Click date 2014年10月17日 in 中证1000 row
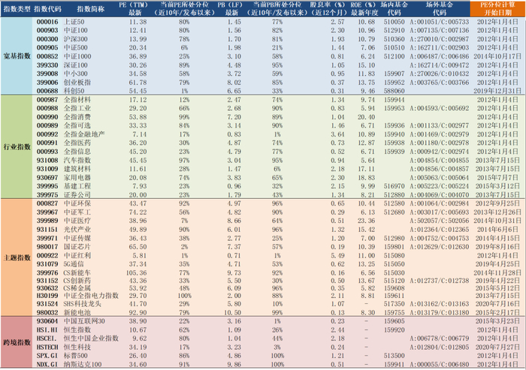 [497, 56]
